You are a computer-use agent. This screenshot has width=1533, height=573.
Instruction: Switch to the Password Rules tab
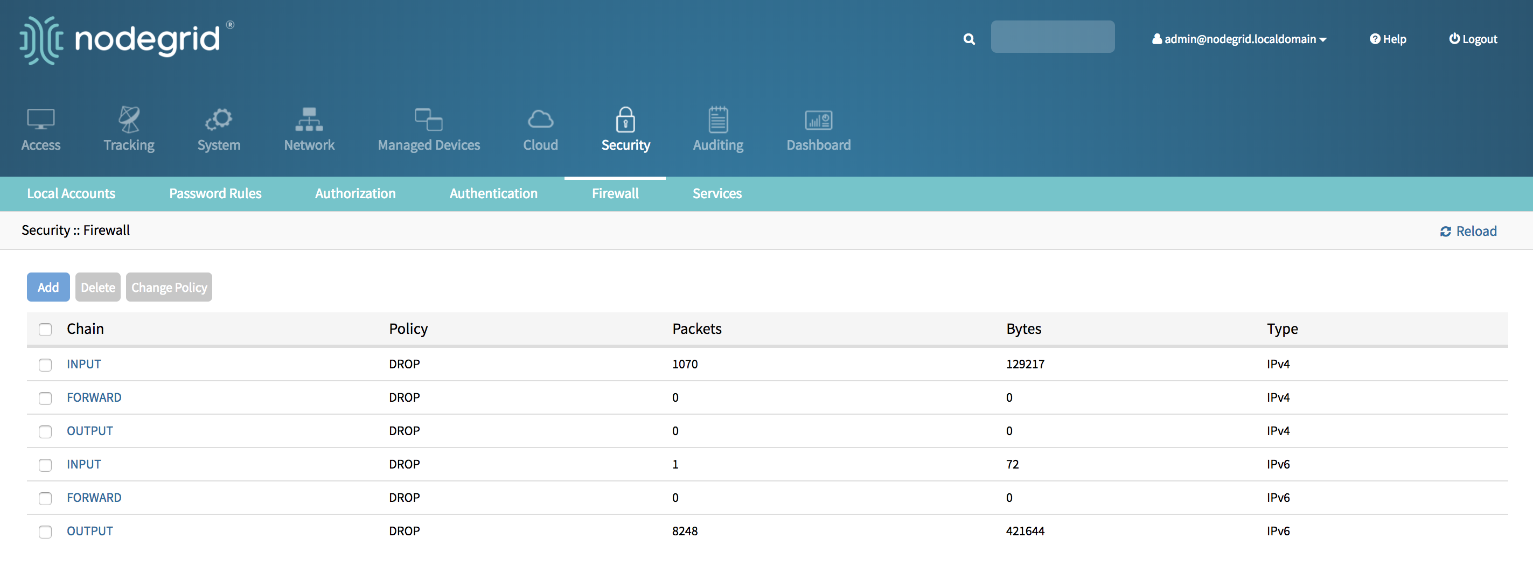pos(215,193)
